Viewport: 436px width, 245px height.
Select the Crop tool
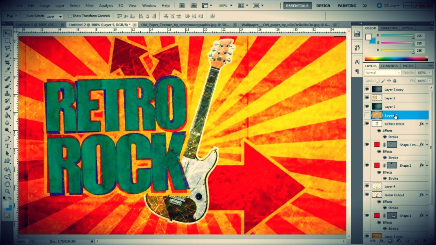click(x=7, y=63)
